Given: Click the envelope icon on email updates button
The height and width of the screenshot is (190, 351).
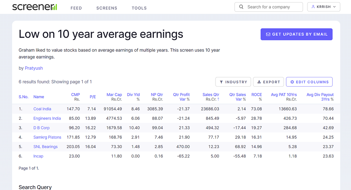Looking at the screenshot, I should [x=268, y=34].
